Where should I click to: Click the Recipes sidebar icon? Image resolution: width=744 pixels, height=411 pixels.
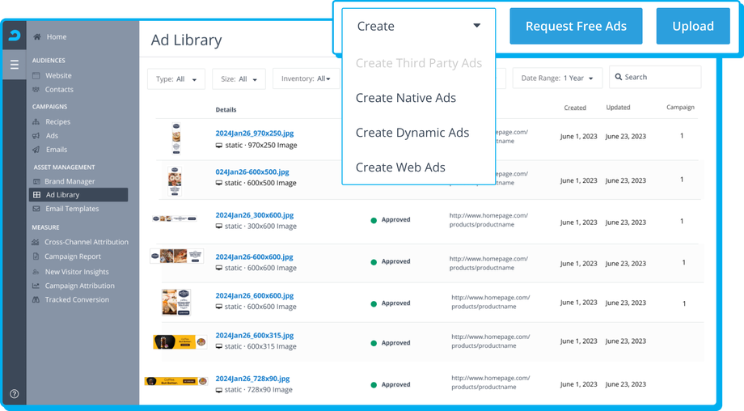point(36,121)
